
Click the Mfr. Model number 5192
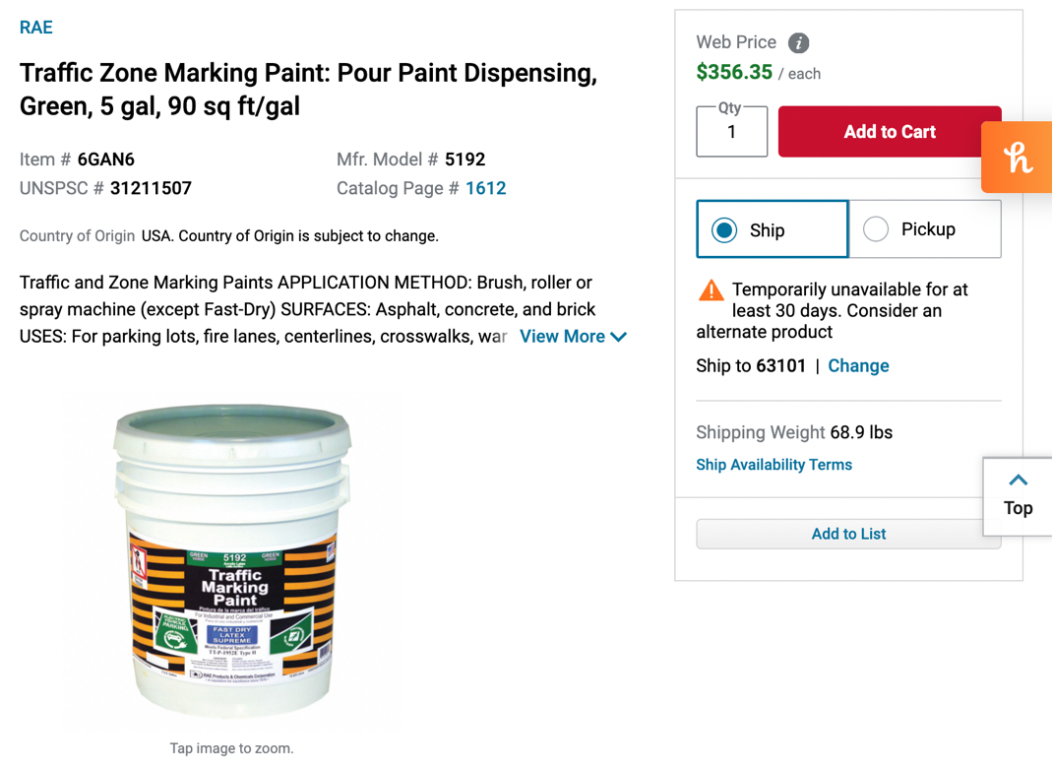(464, 160)
